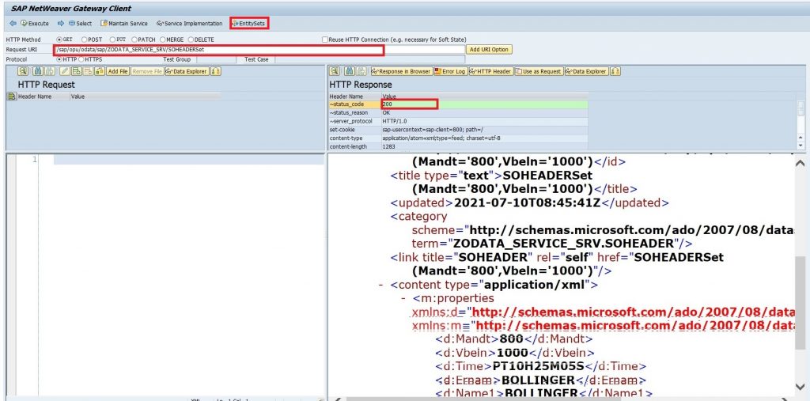Click the Add URI Option button

click(x=489, y=50)
